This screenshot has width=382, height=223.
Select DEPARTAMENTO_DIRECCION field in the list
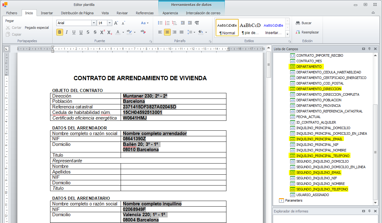coord(319,89)
